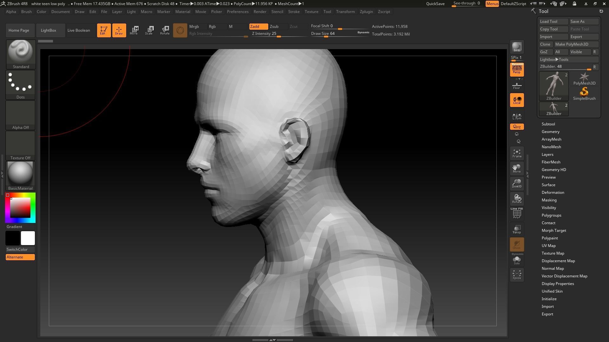Screen dimensions: 609x342
Task: Click the lock icon in title bar
Action: 574,4
